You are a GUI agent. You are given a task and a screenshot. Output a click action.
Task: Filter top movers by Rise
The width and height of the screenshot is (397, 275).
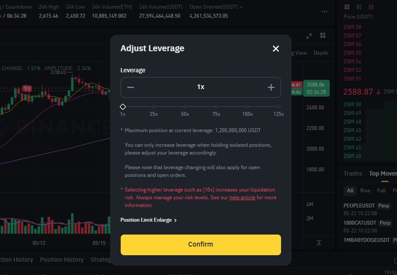365,190
